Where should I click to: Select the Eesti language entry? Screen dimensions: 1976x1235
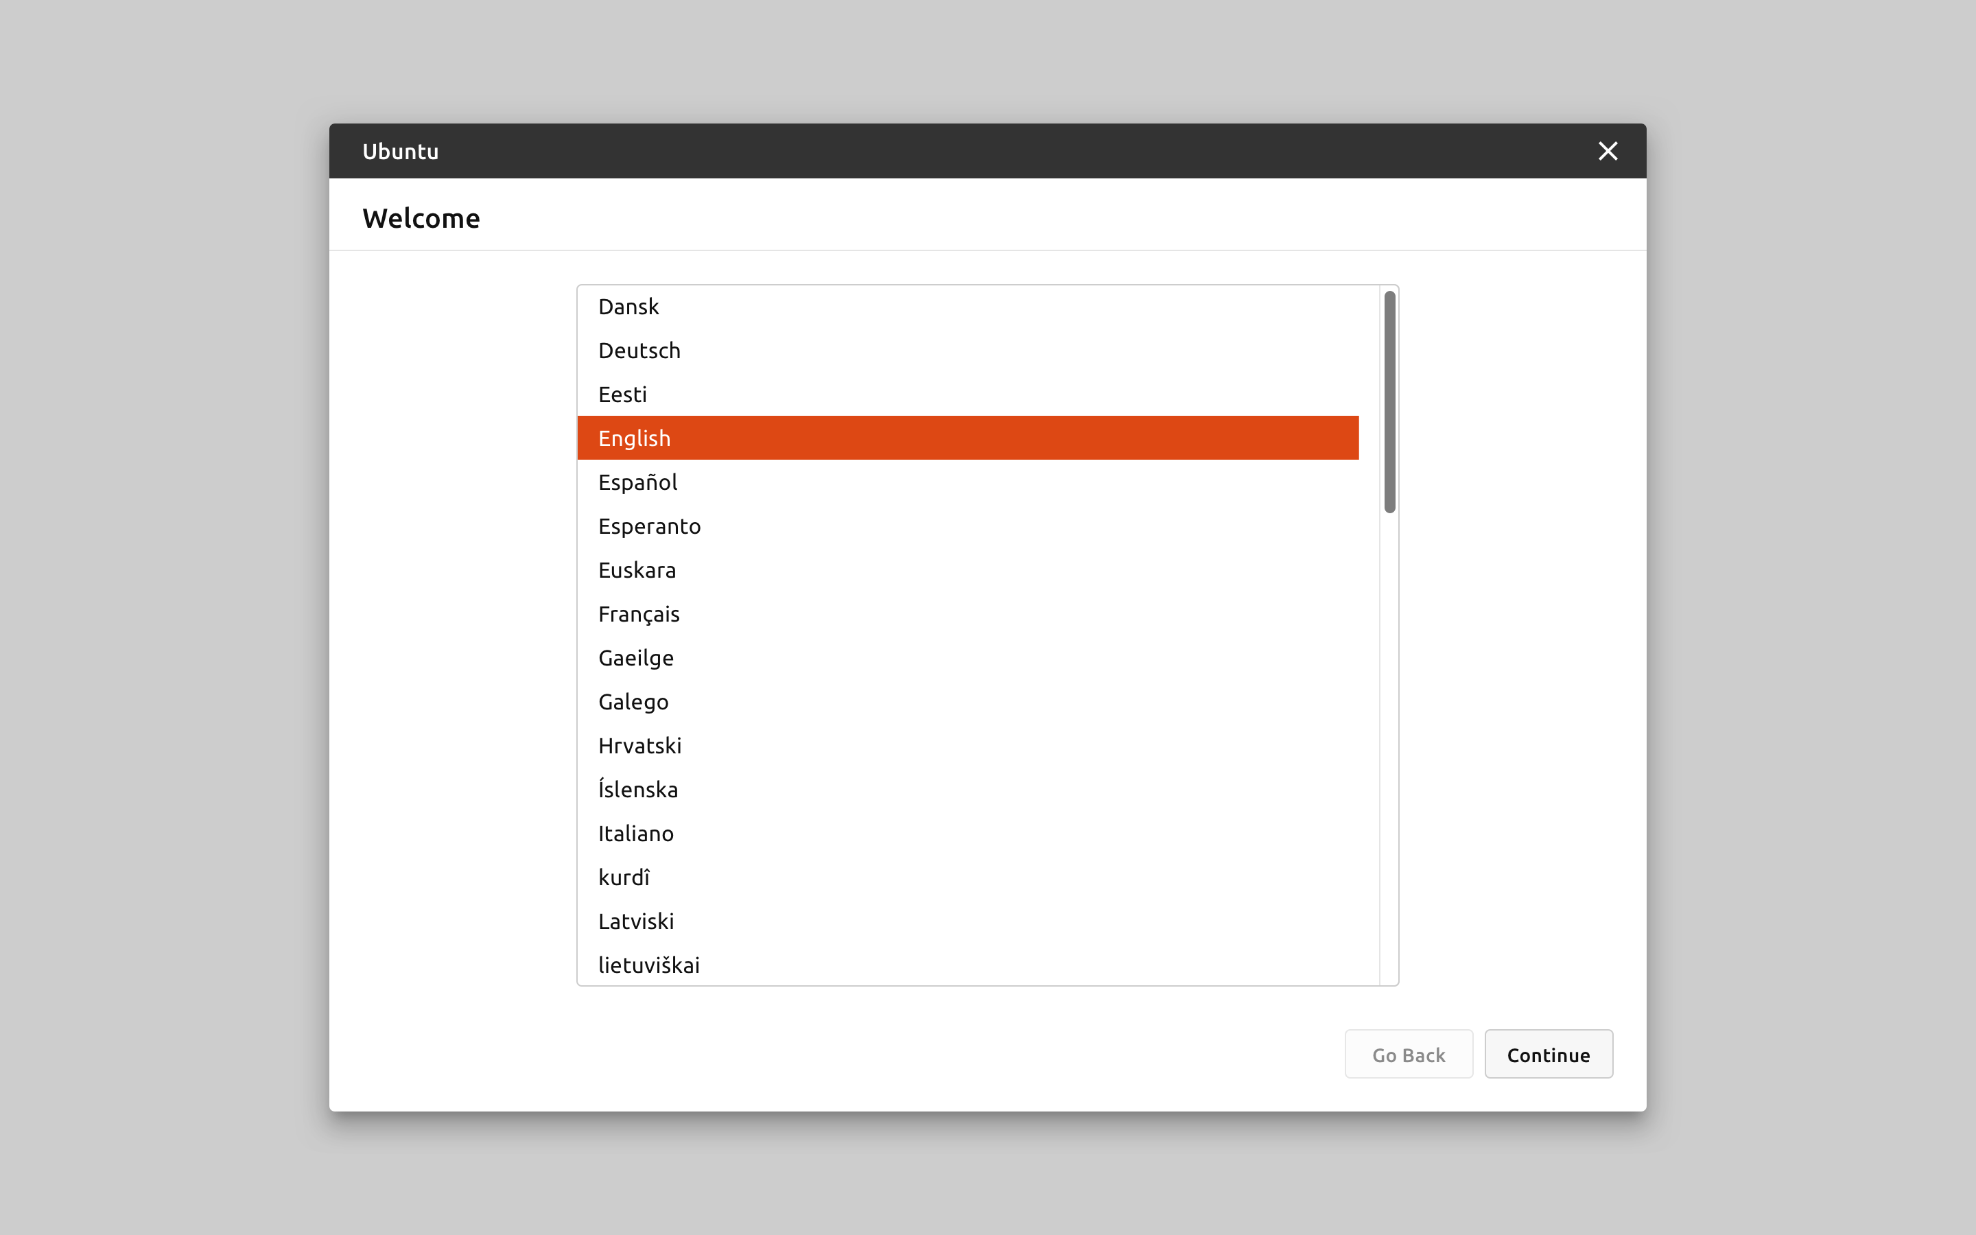point(622,395)
